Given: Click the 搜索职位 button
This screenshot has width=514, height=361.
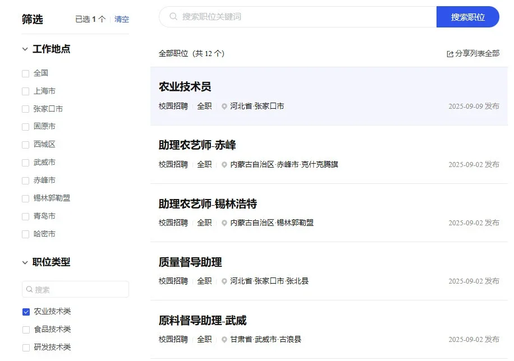Looking at the screenshot, I should (x=468, y=17).
